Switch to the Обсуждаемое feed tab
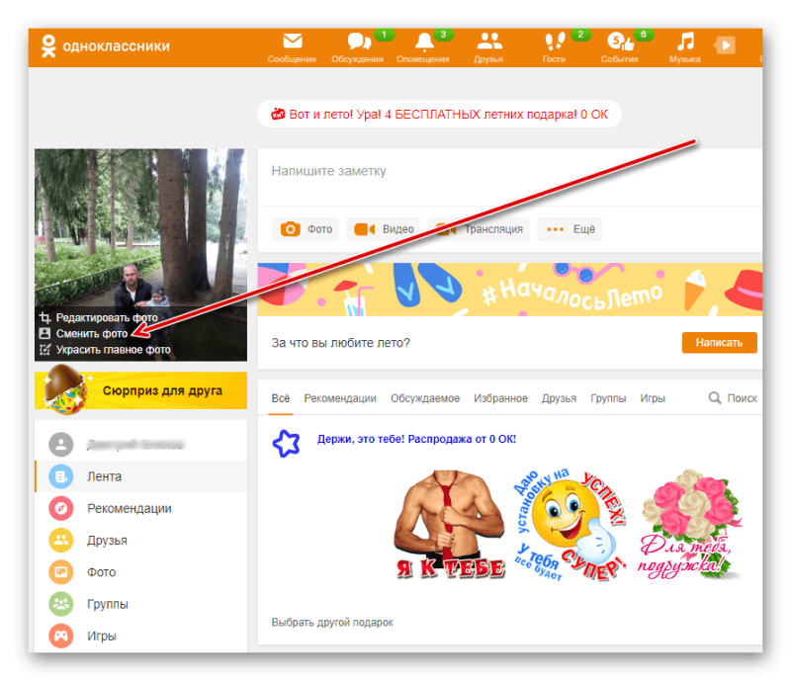The image size is (791, 681). pyautogui.click(x=425, y=398)
